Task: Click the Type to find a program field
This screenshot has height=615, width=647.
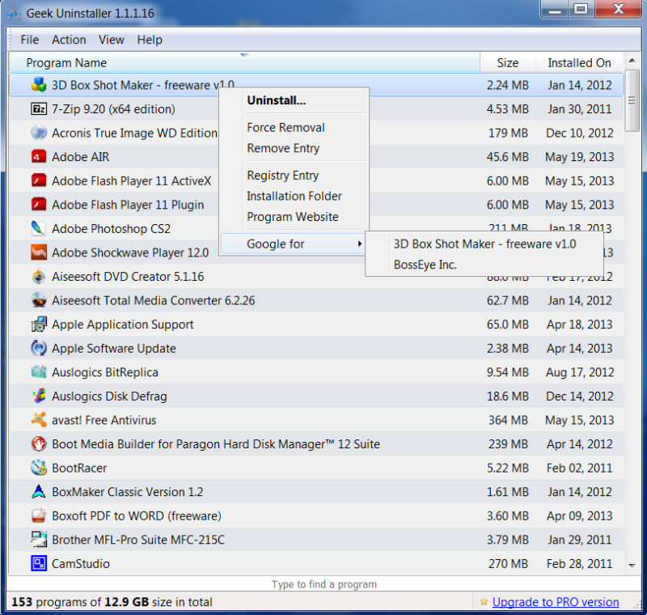Action: point(324,584)
